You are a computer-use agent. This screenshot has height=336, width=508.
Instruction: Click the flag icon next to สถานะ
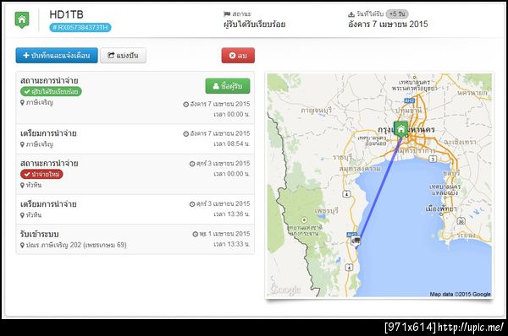pos(227,14)
